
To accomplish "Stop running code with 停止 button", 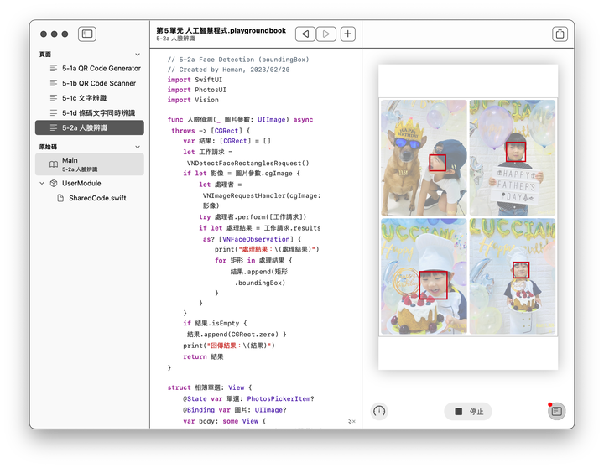I will click(x=468, y=411).
